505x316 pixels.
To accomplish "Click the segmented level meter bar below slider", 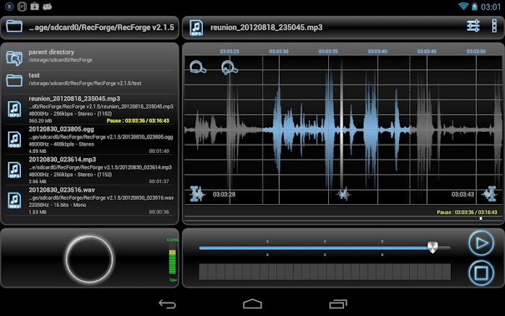I will [x=325, y=271].
